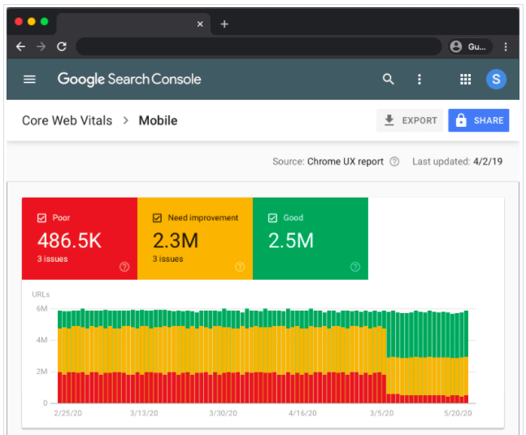This screenshot has width=526, height=435.
Task: Uncheck the Good checkbox
Action: coord(272,218)
